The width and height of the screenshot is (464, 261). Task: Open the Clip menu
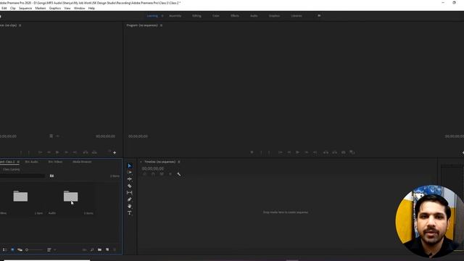click(x=13, y=8)
